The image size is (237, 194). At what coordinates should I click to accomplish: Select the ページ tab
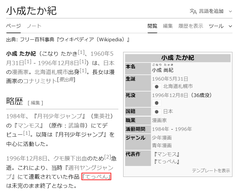click(13, 26)
